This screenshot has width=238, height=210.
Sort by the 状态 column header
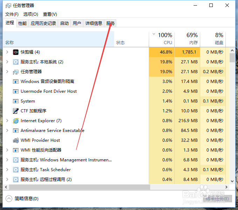pos(132,39)
